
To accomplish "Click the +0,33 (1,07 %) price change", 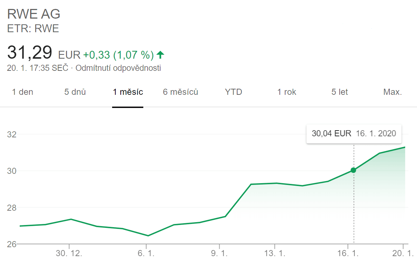I will [x=118, y=55].
